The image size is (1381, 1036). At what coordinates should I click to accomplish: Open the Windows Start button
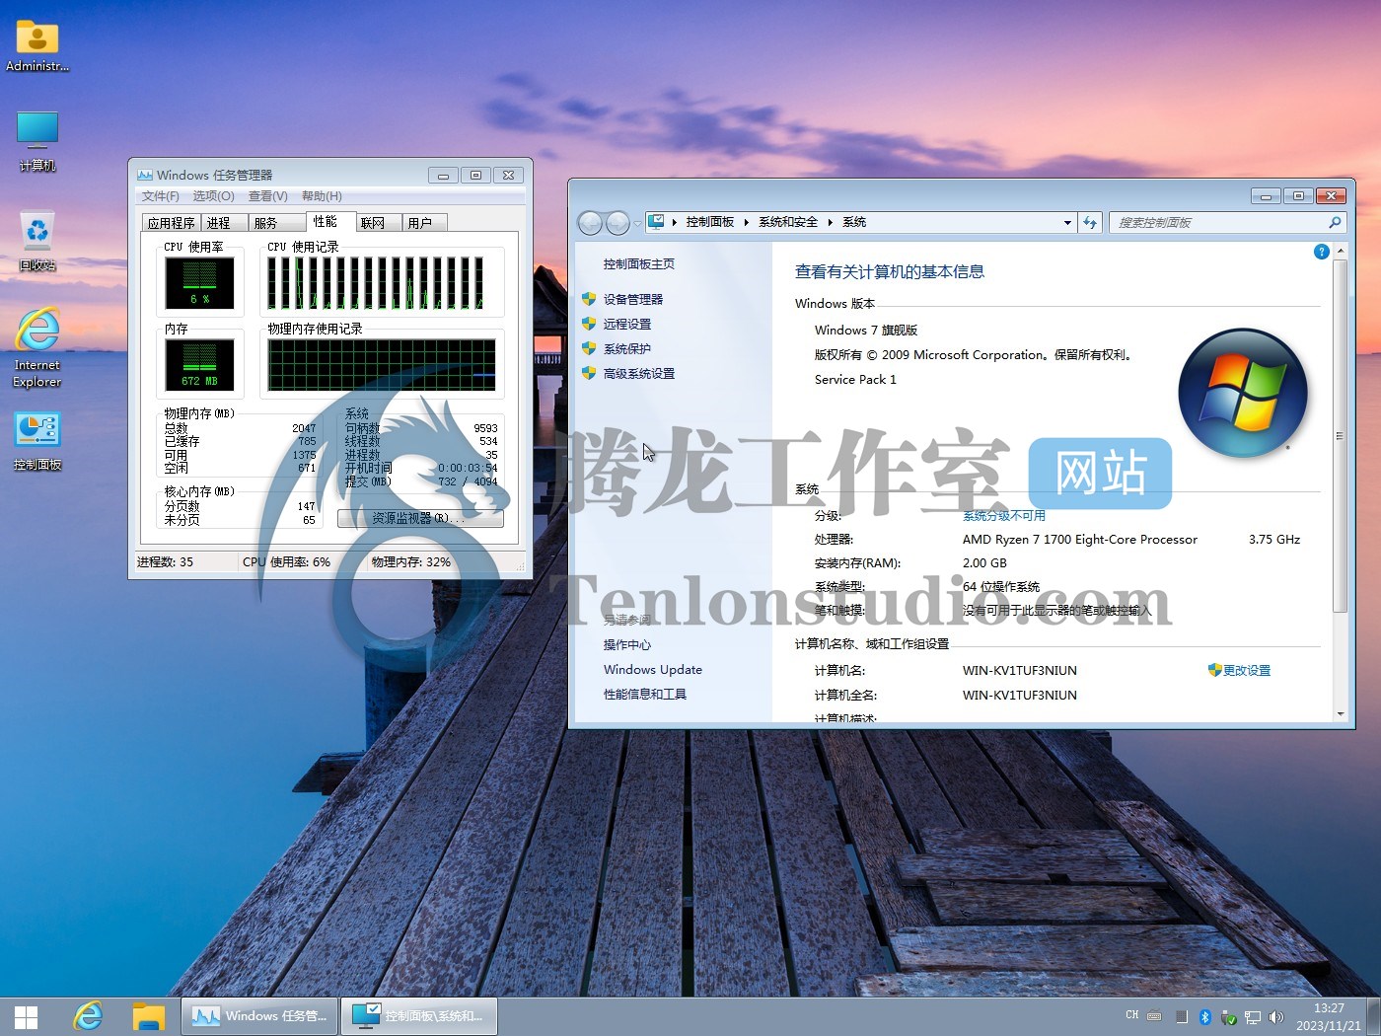coord(27,1016)
